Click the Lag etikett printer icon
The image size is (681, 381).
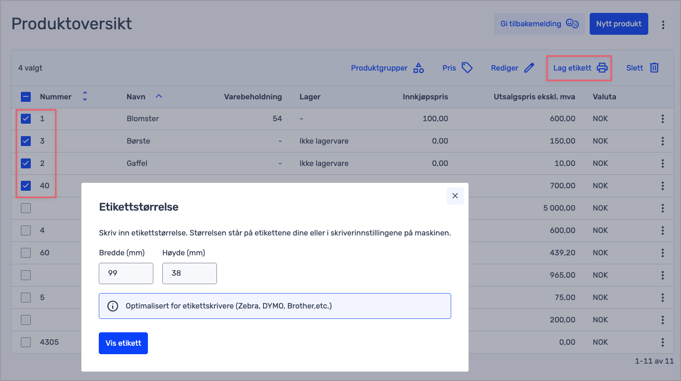pos(602,68)
